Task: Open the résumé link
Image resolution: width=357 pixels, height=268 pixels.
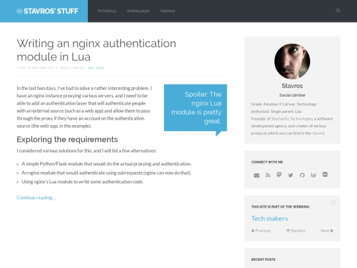Action: coord(318,133)
